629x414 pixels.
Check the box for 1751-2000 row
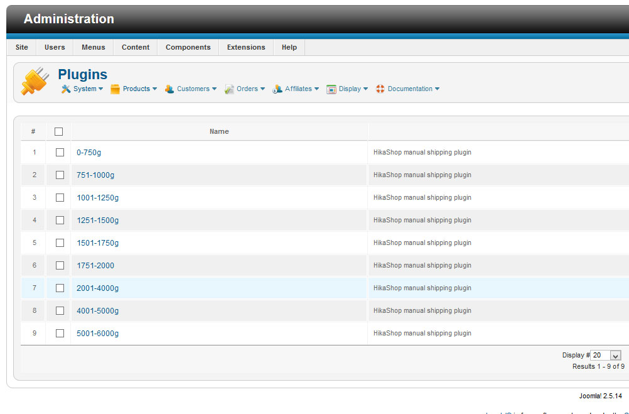click(x=60, y=266)
